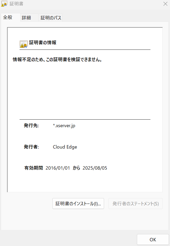Click the 発行者: label
This screenshot has width=170, height=246.
tap(31, 147)
